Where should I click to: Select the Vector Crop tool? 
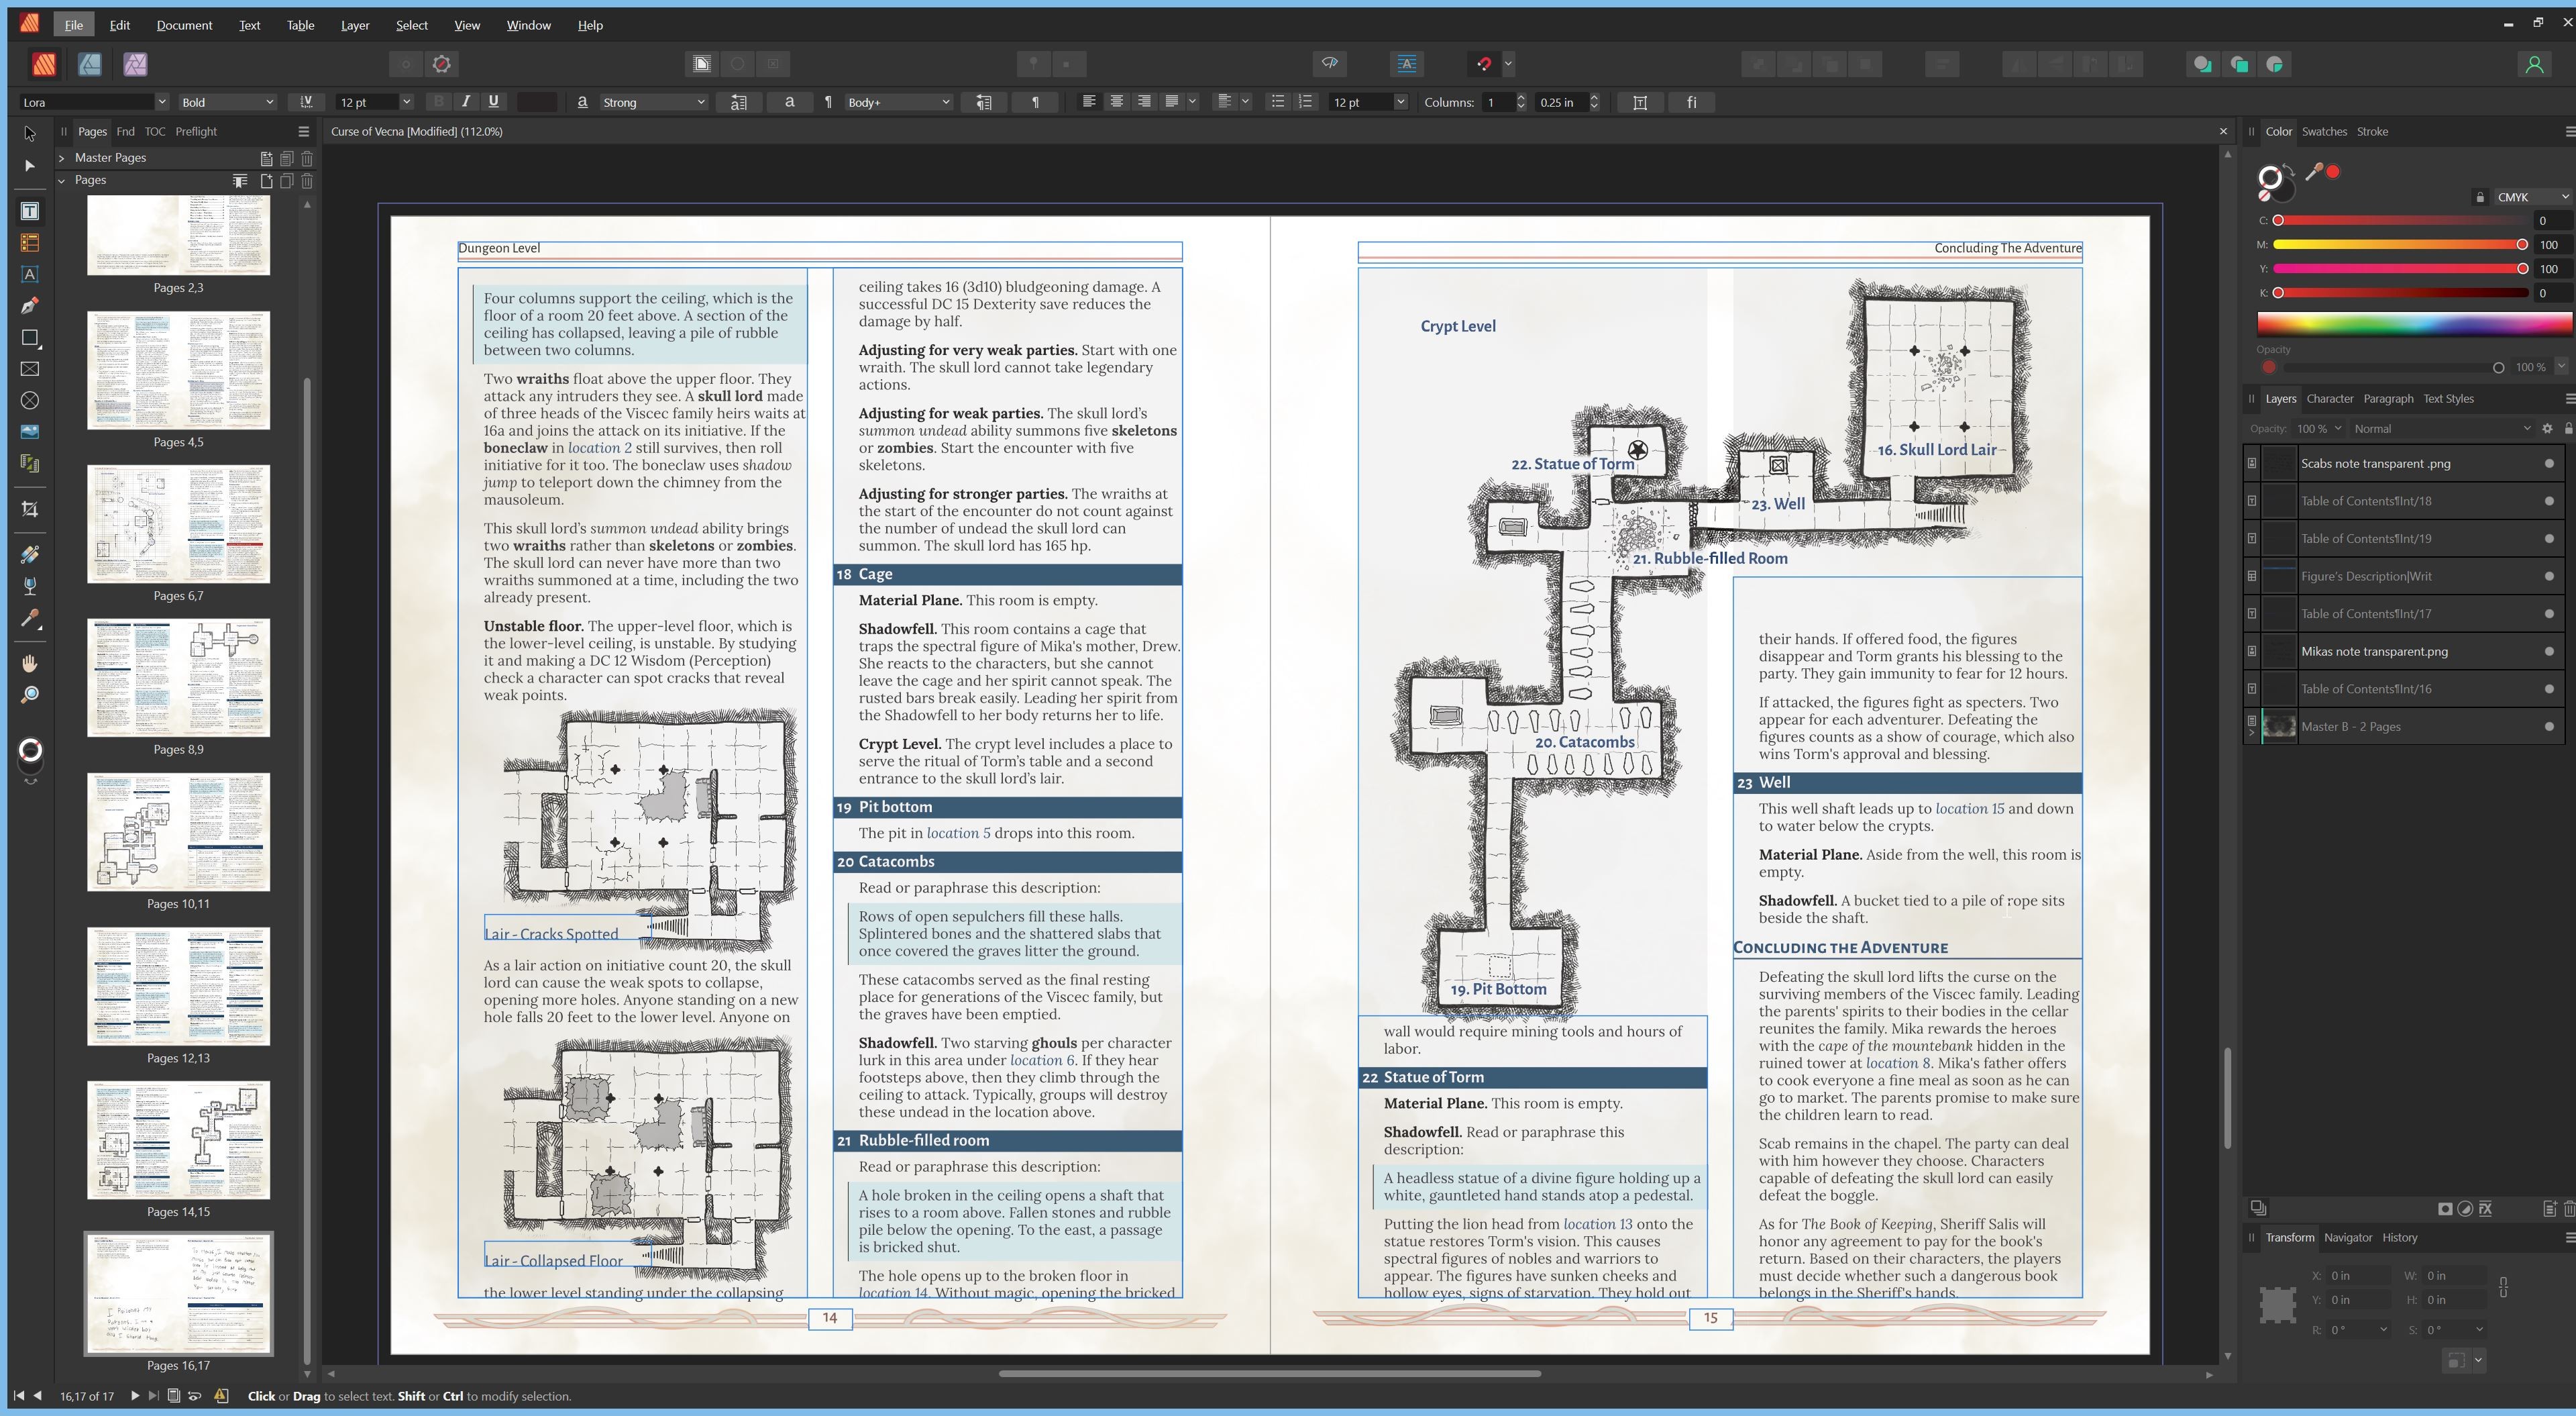(30, 509)
